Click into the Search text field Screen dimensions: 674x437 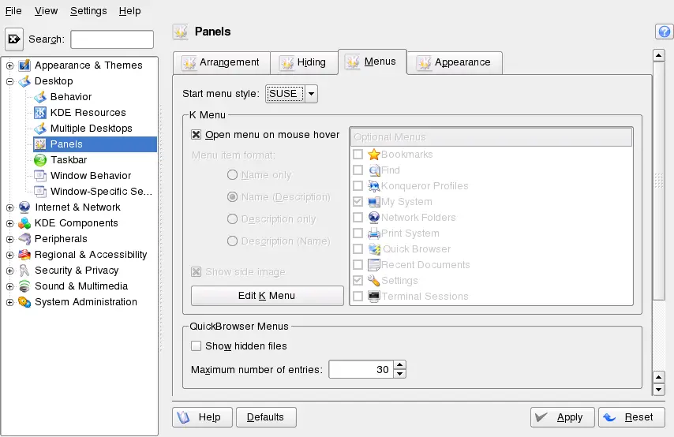pyautogui.click(x=112, y=39)
